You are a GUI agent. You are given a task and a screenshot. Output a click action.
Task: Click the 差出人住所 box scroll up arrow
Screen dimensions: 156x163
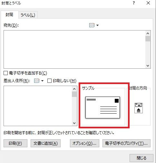click(x=74, y=89)
